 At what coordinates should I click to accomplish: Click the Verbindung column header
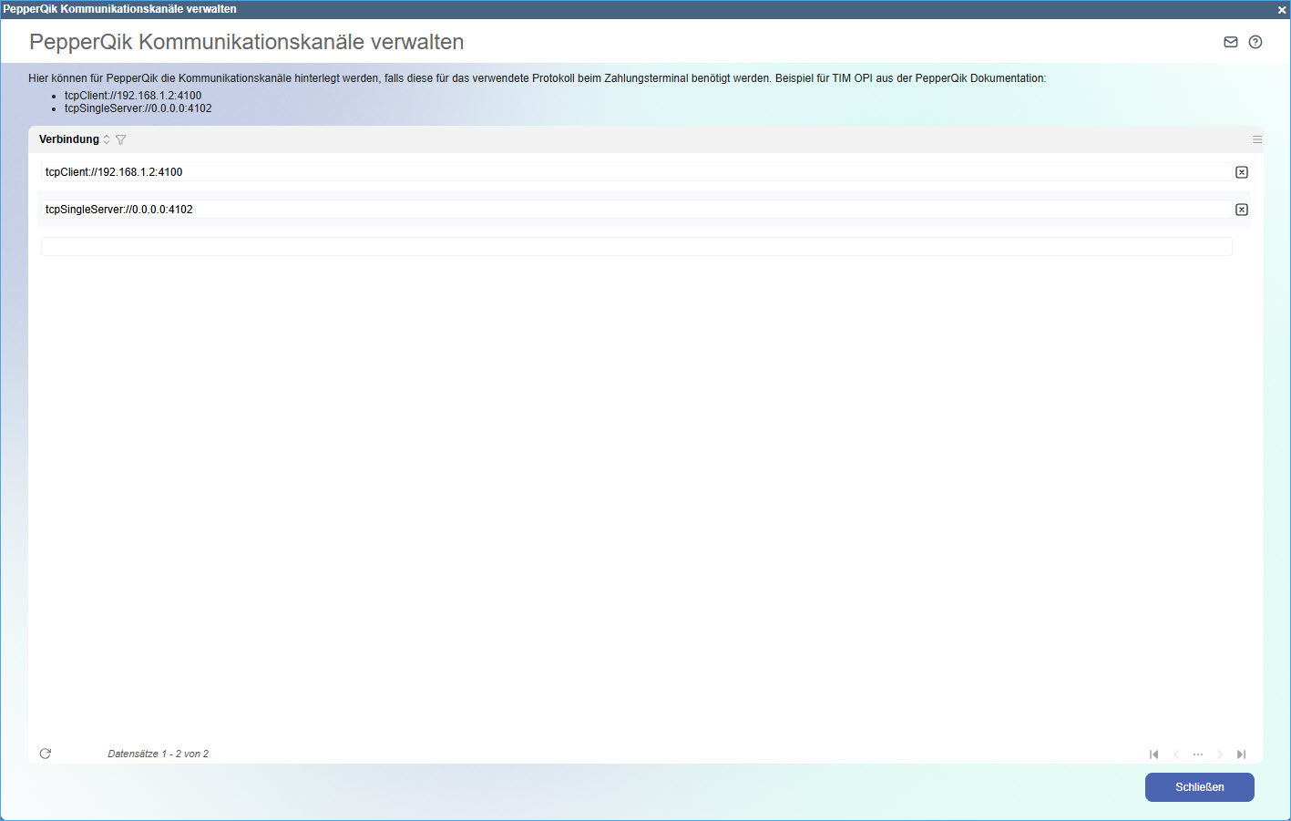click(x=69, y=139)
